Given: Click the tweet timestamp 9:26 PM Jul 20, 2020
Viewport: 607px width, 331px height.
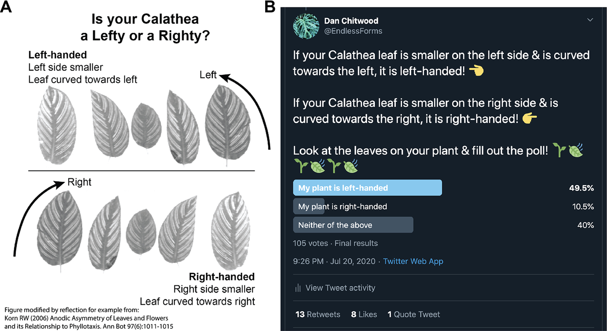Looking at the screenshot, I should [335, 261].
